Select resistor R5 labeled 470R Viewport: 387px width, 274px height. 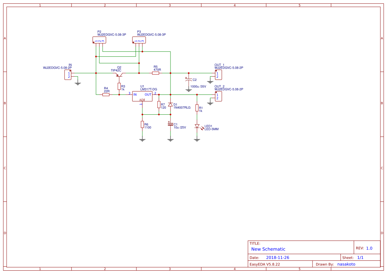pos(156,73)
